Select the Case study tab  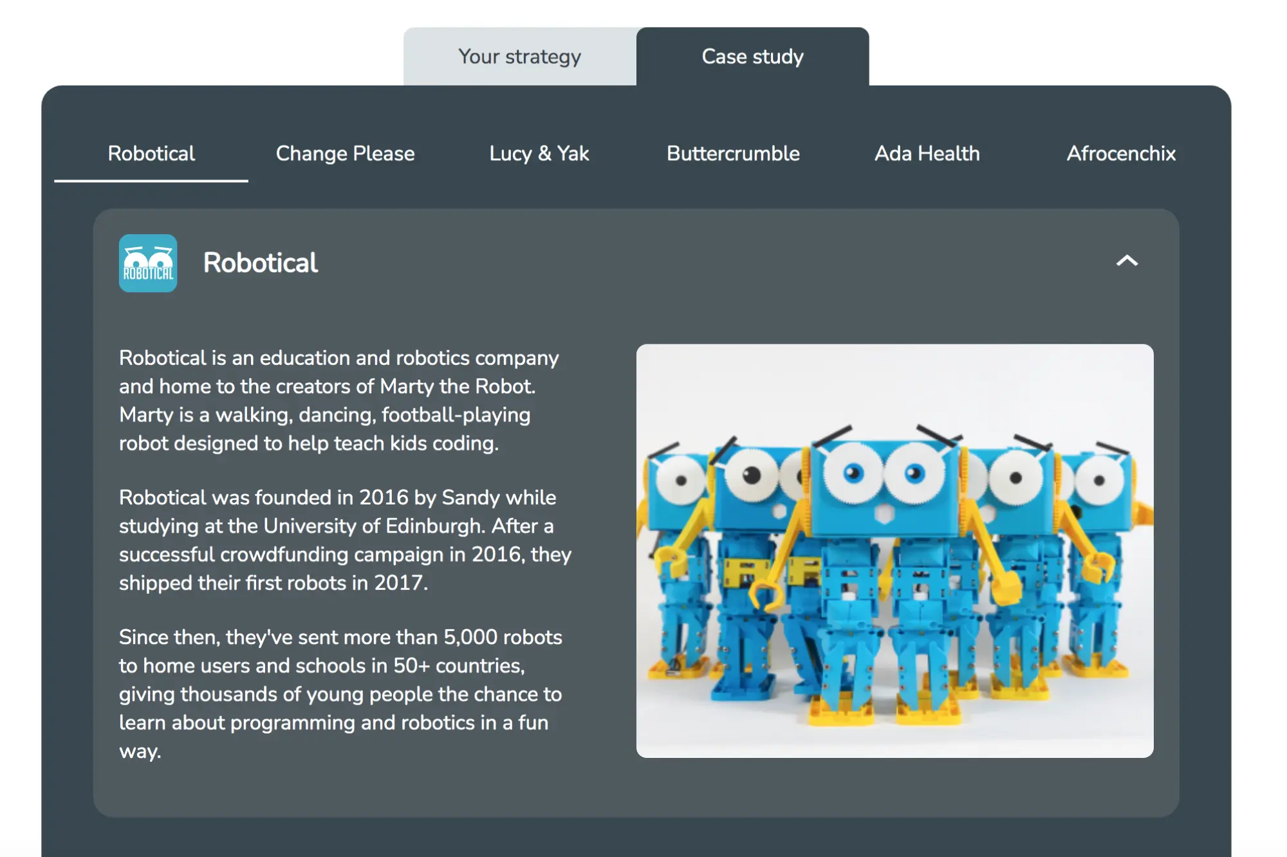[x=752, y=57]
